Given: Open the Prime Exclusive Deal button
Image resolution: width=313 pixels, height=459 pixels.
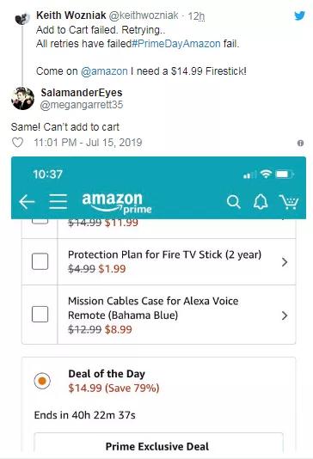Looking at the screenshot, I should [158, 443].
